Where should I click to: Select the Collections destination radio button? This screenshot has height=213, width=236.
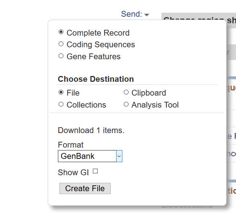61,104
